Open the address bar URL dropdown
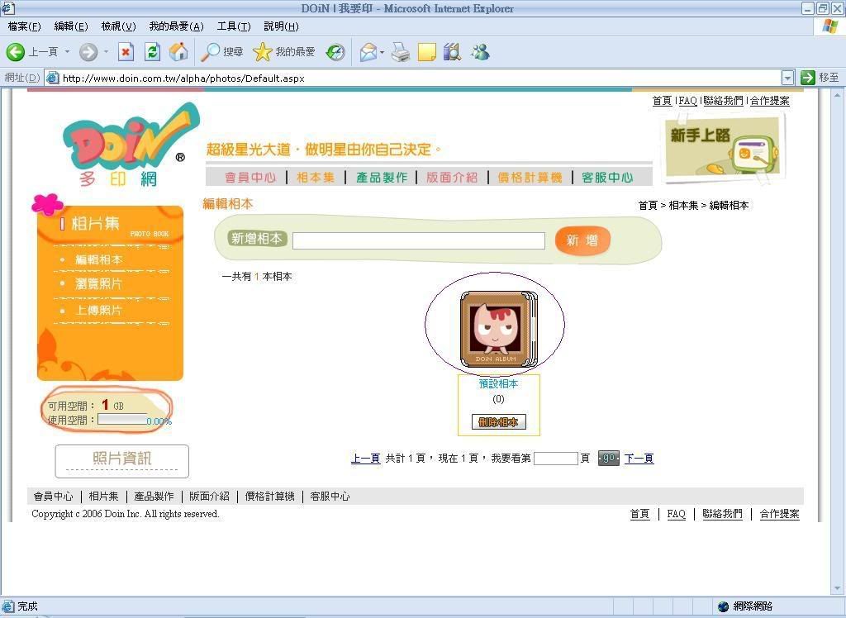Screen dimensions: 846x618 click(x=787, y=78)
